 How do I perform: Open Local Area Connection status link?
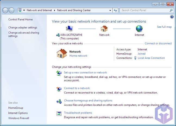[x=151, y=58]
